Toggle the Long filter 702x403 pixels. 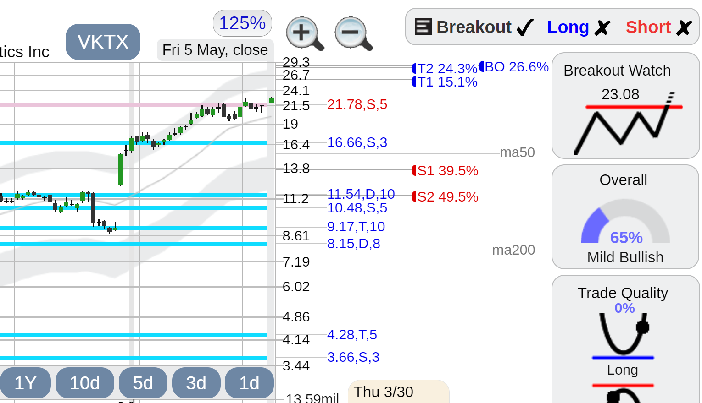[579, 27]
